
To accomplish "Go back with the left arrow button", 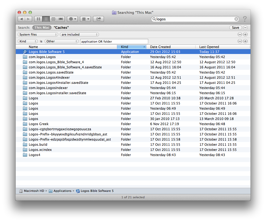I will (x=21, y=19).
